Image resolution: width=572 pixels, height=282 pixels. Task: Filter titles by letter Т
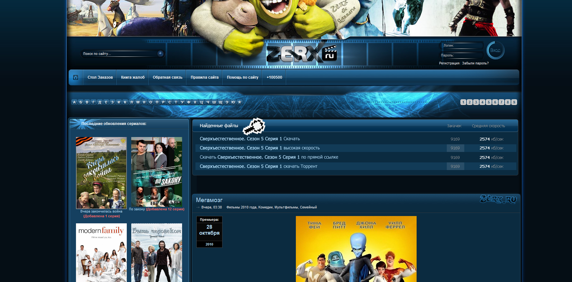click(176, 102)
